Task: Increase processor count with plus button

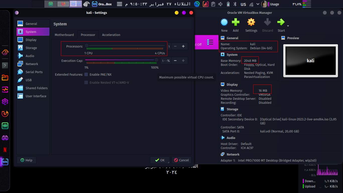Action: 183,46
